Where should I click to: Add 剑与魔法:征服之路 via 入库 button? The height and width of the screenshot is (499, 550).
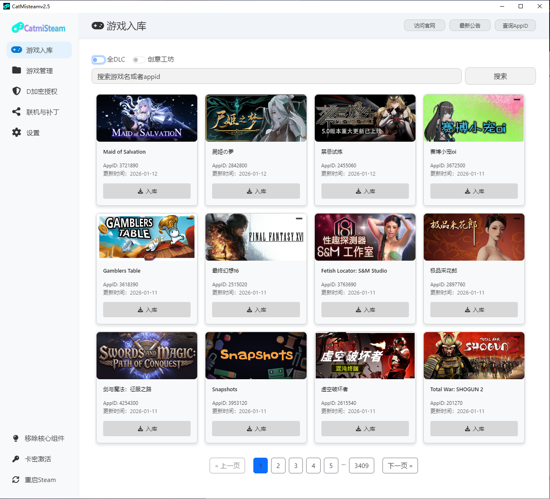click(x=147, y=429)
